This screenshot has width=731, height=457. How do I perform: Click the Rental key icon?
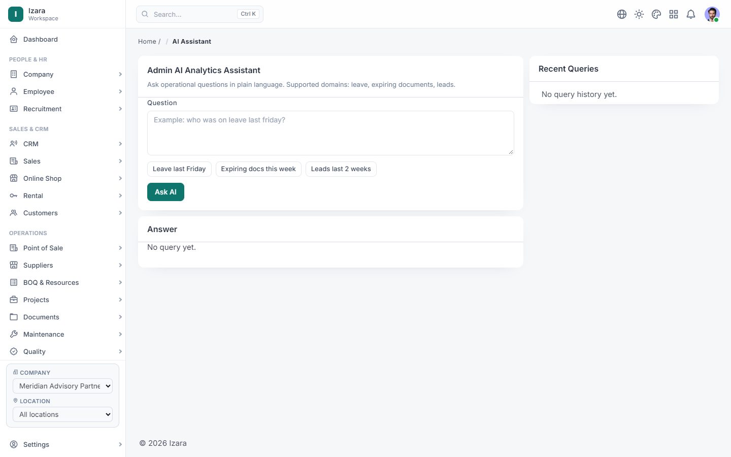(14, 195)
